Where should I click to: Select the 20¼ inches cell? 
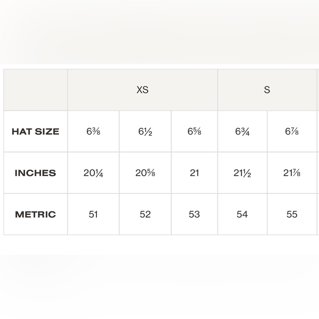93,173
